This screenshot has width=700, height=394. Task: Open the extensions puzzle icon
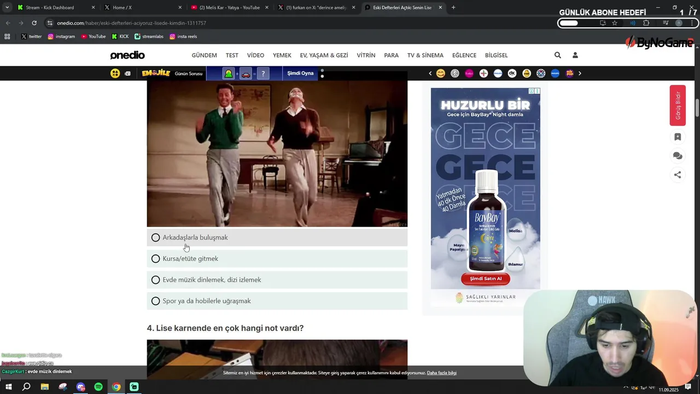pos(646,23)
